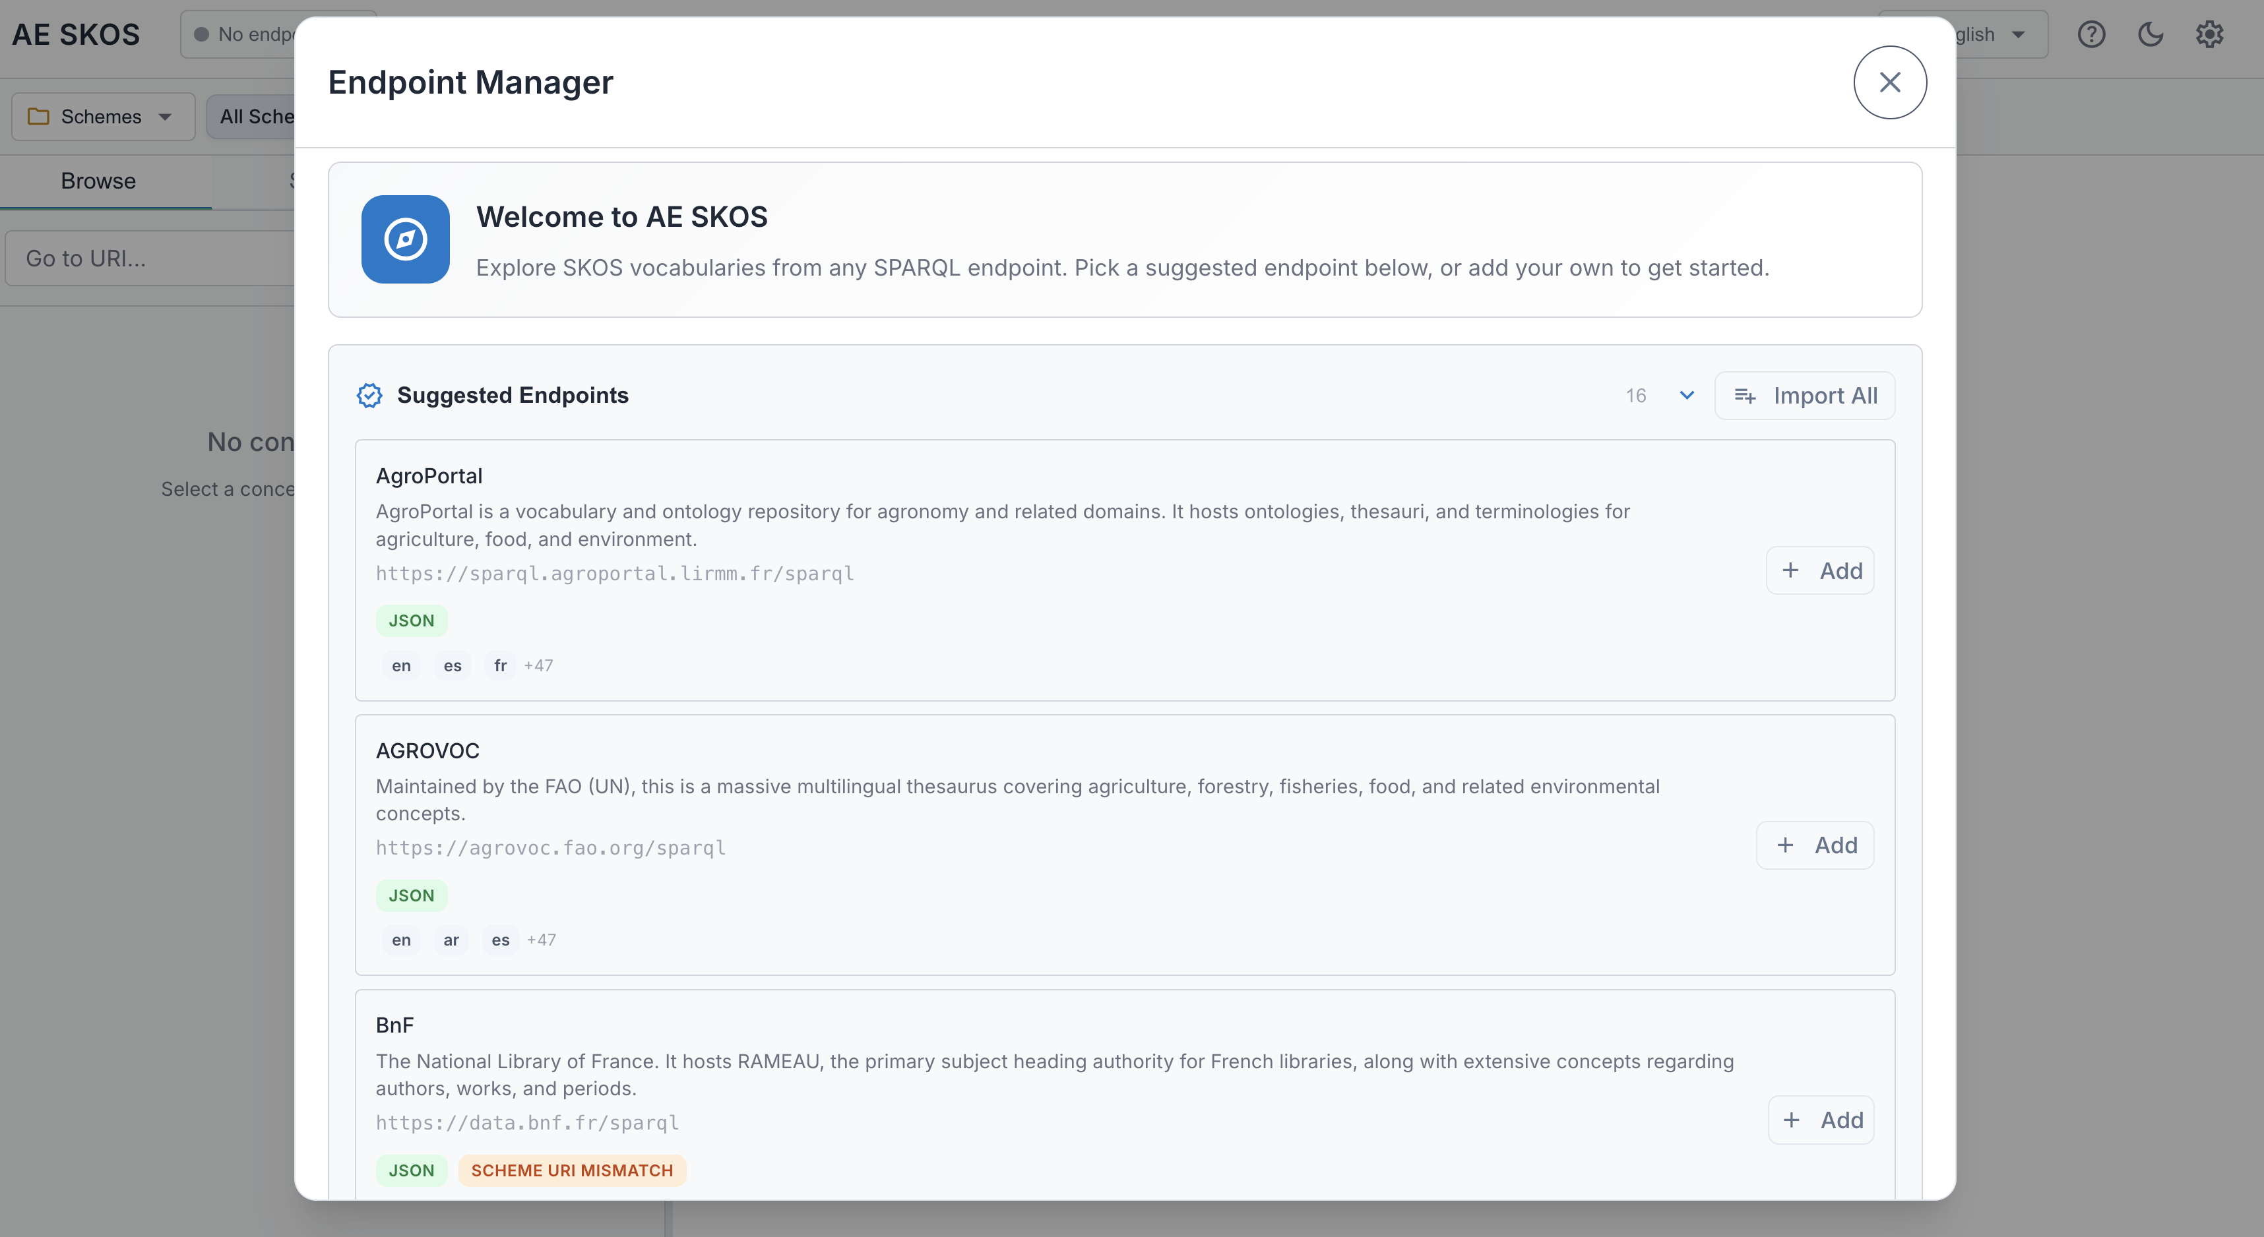Viewport: 2264px width, 1237px height.
Task: Click the Suggested Endpoints verified badge icon
Action: [369, 396]
